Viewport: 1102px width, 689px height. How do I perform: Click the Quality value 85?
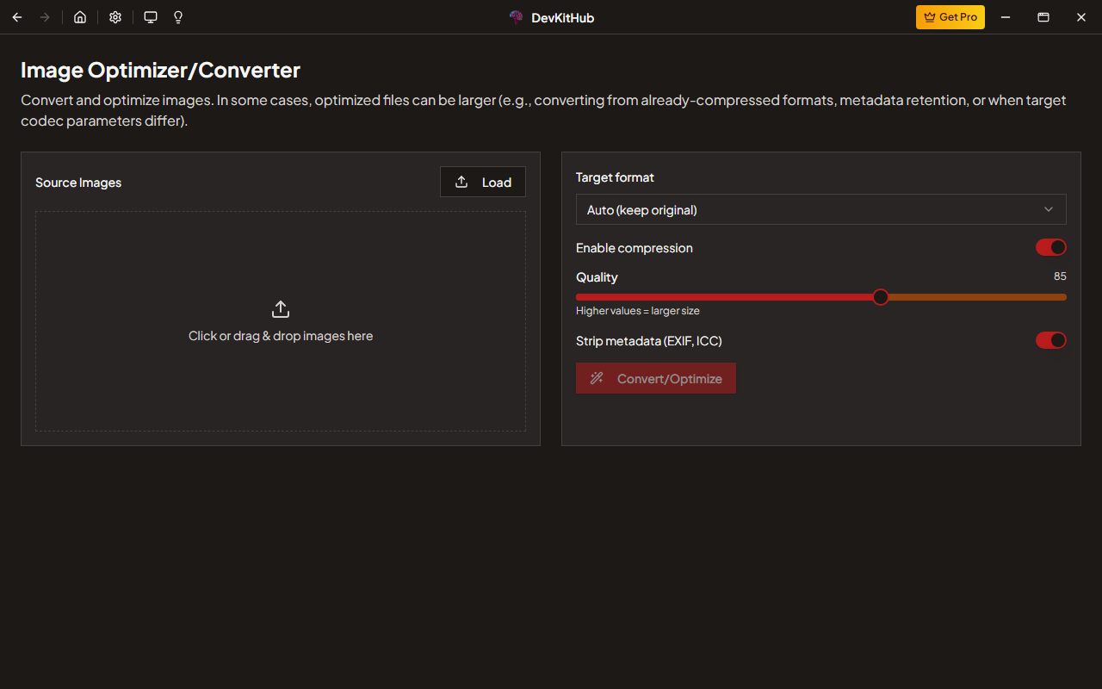(x=1060, y=276)
